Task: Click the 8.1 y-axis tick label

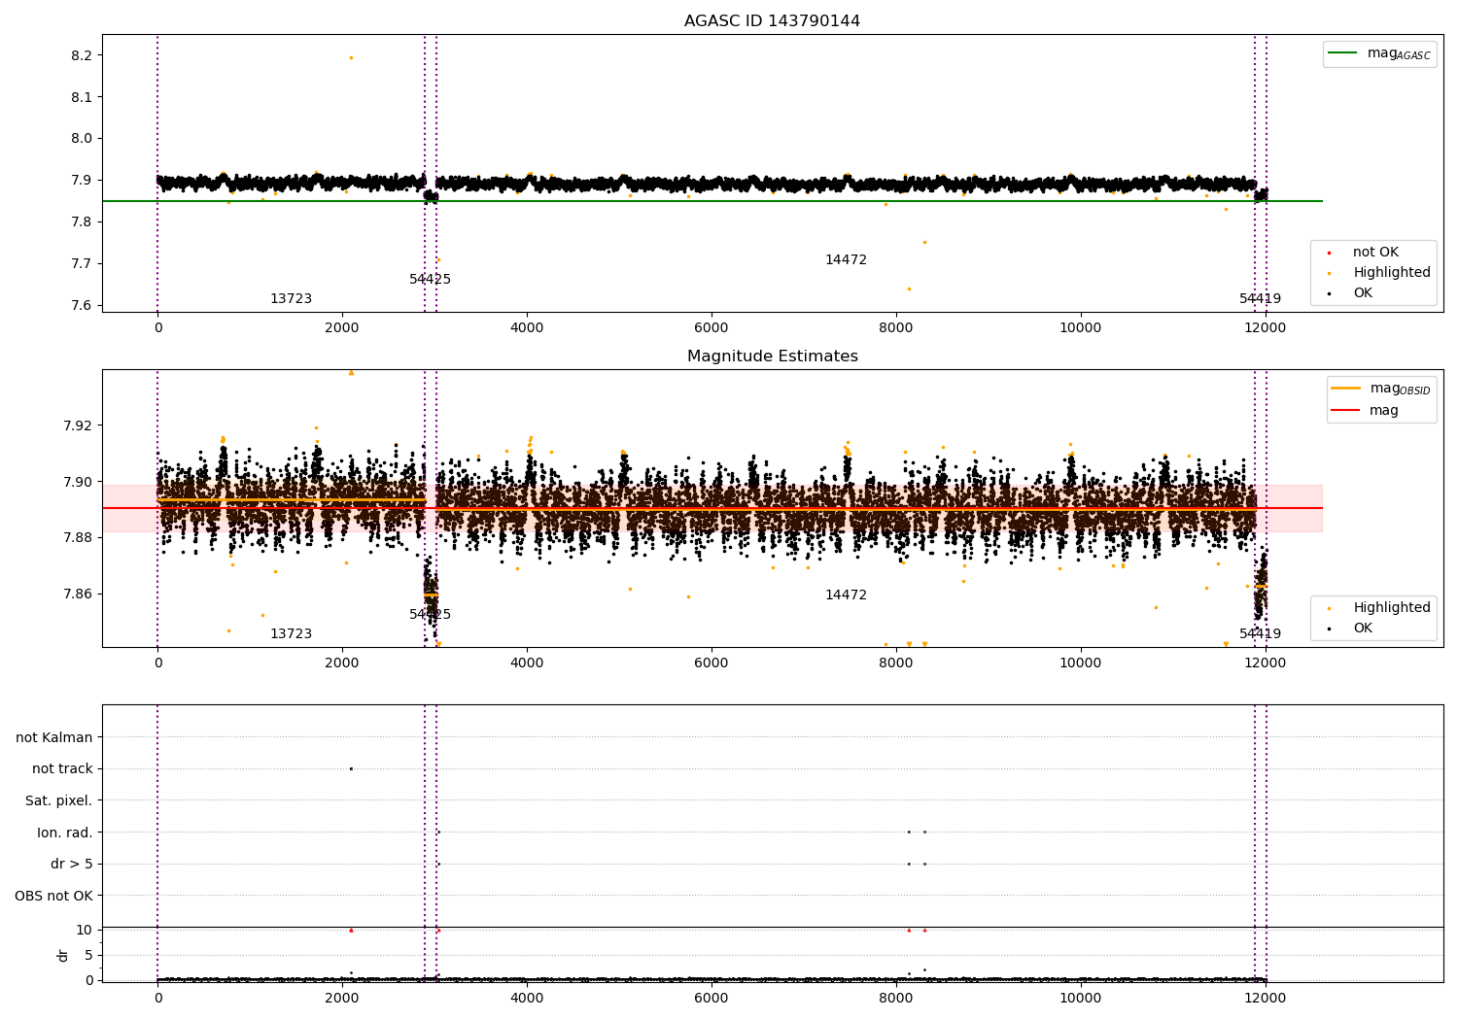Action: coord(83,98)
